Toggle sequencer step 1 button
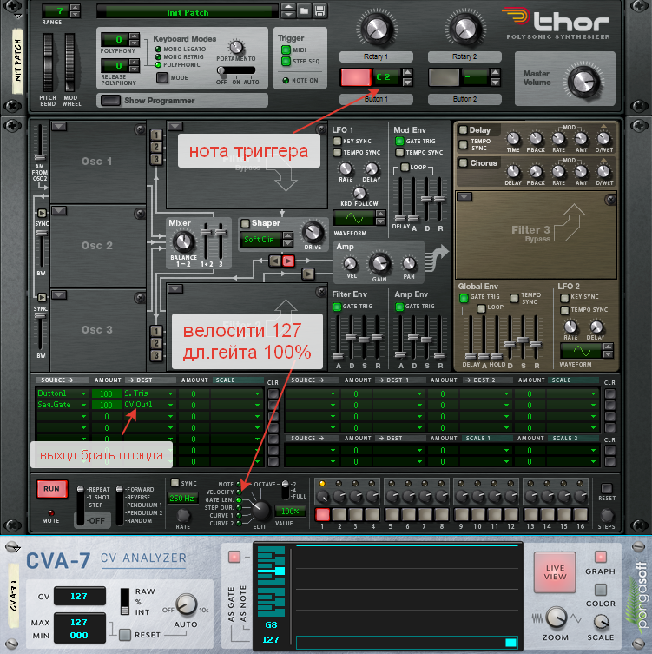 coord(322,515)
